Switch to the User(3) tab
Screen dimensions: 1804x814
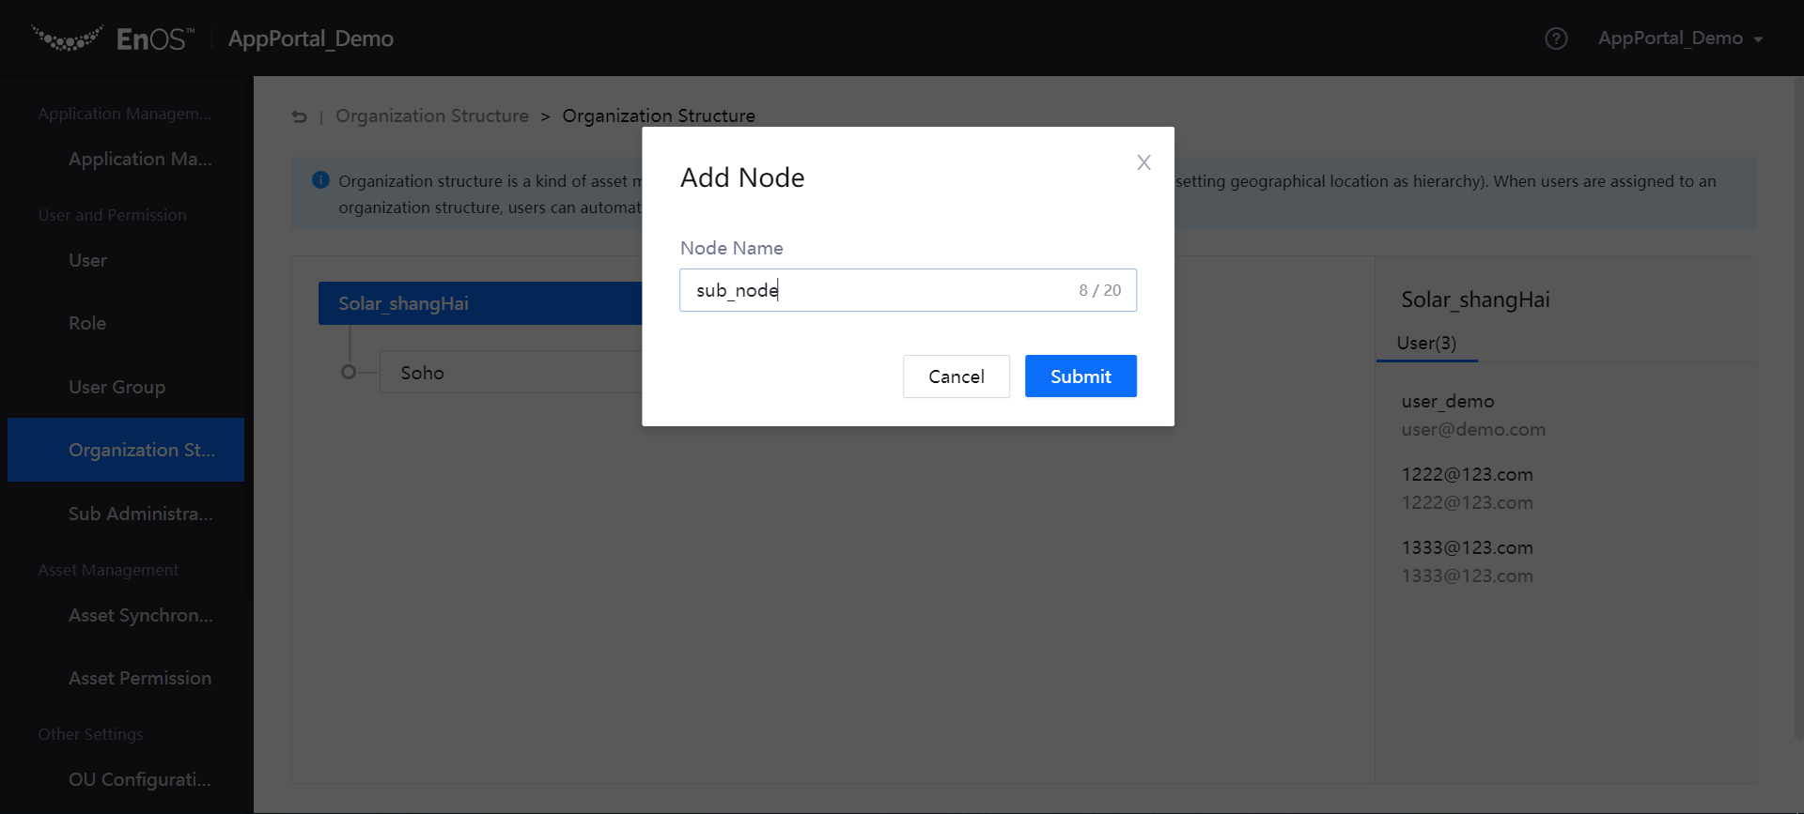pos(1426,343)
